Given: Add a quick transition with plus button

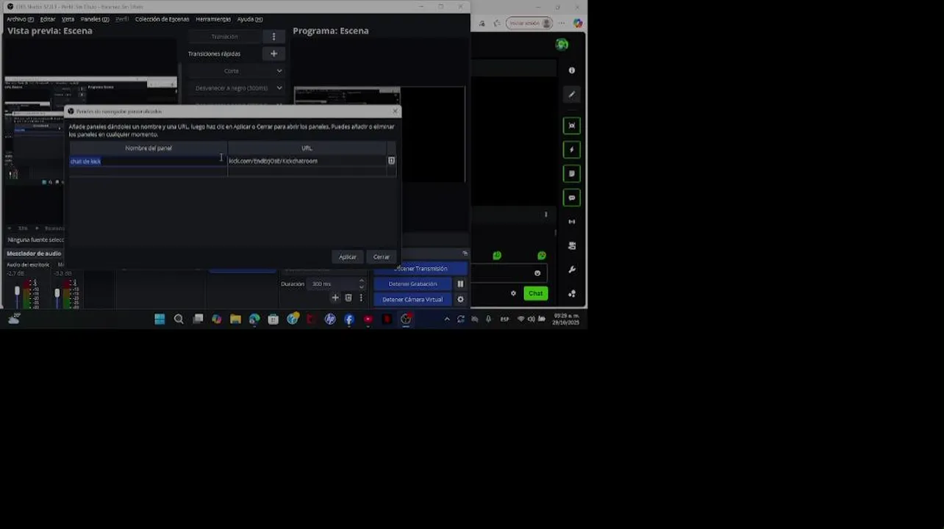Looking at the screenshot, I should click(x=273, y=54).
